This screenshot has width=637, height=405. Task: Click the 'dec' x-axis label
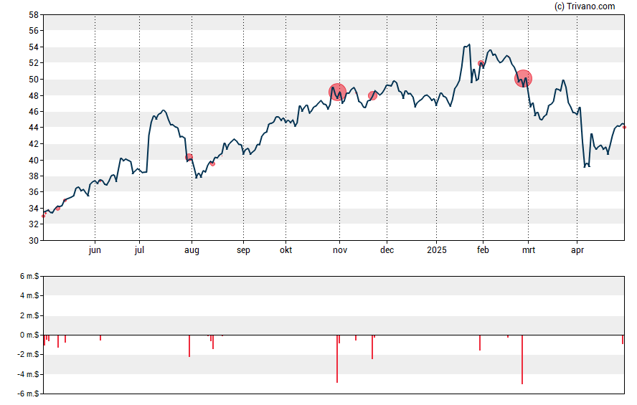pos(387,250)
